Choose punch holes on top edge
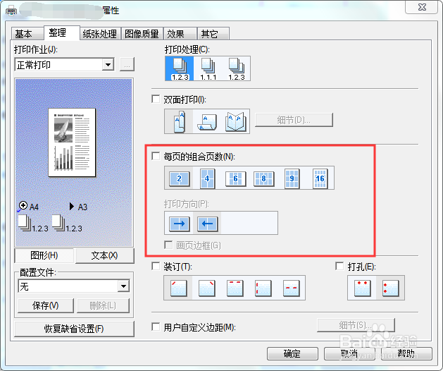443x371 pixels. 362,288
